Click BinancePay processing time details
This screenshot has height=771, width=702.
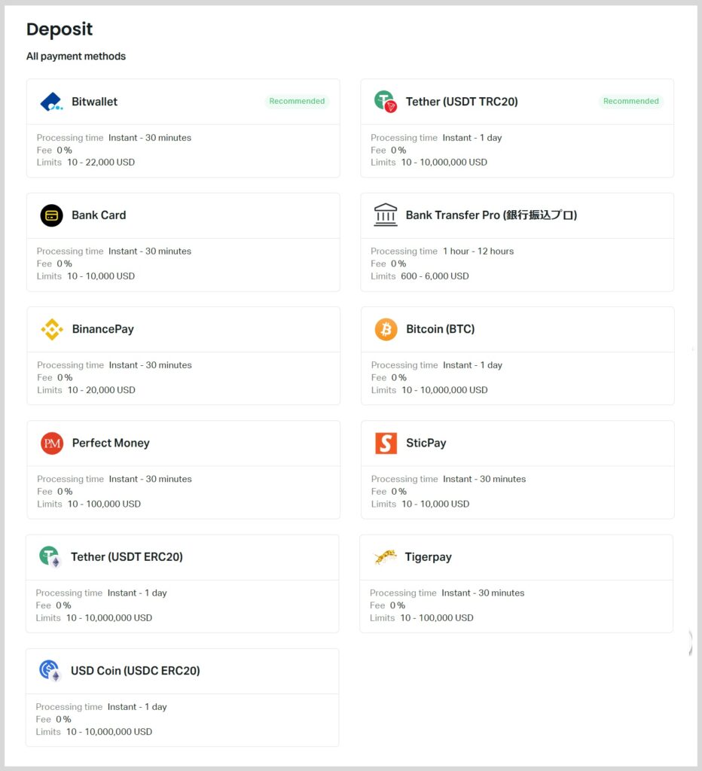(x=114, y=365)
